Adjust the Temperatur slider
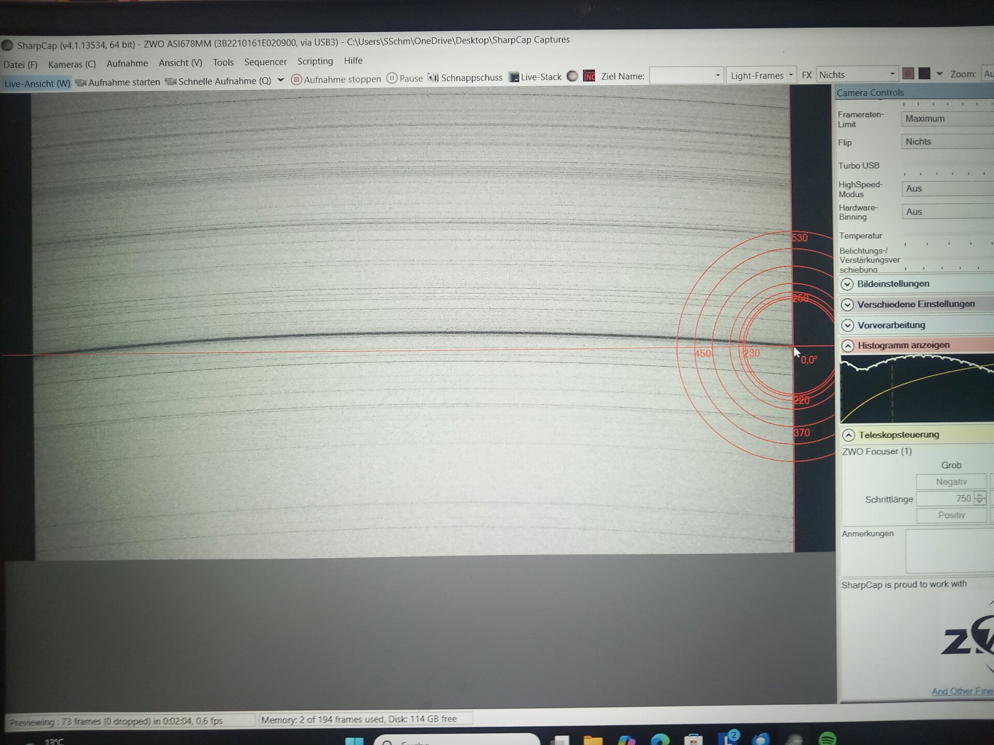 click(x=948, y=237)
